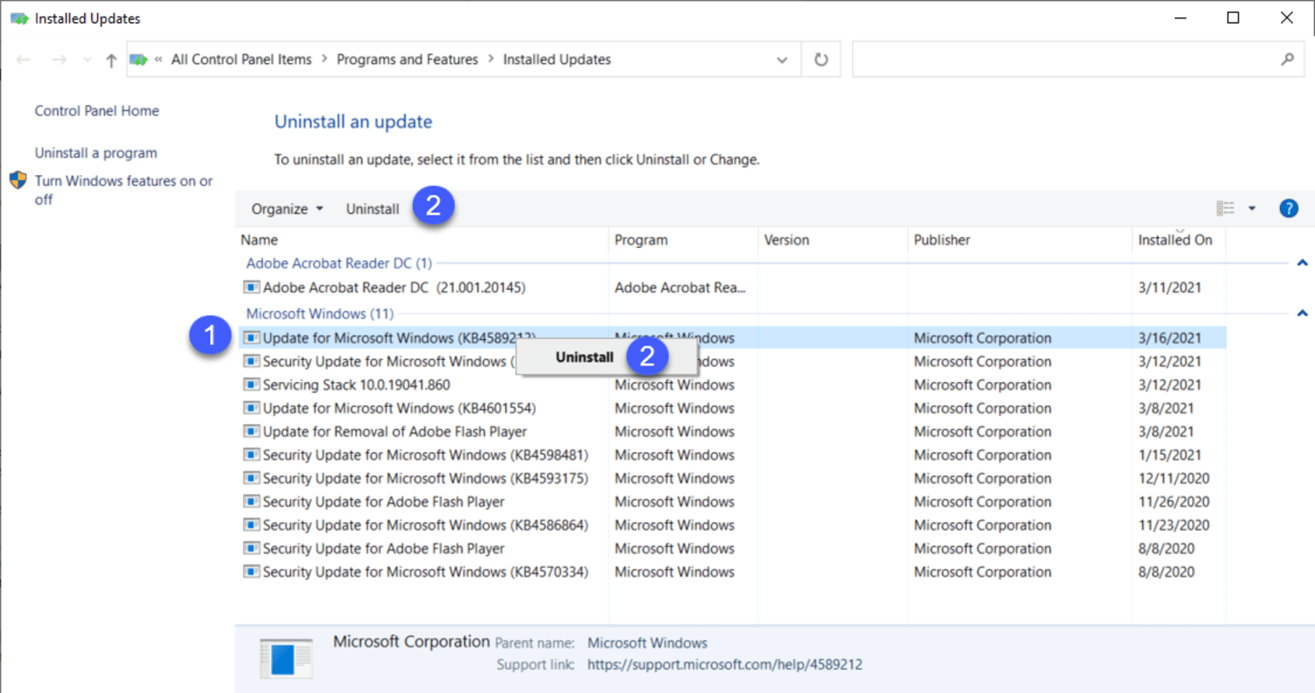Click icon next to KB4593175 security update
This screenshot has width=1315, height=693.
(x=252, y=478)
